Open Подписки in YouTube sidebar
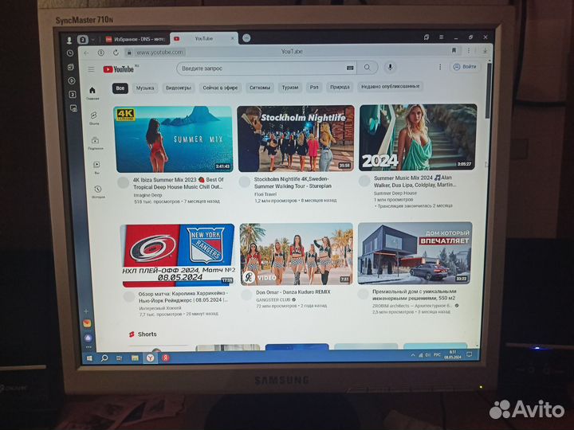574x430 pixels. pos(95,143)
